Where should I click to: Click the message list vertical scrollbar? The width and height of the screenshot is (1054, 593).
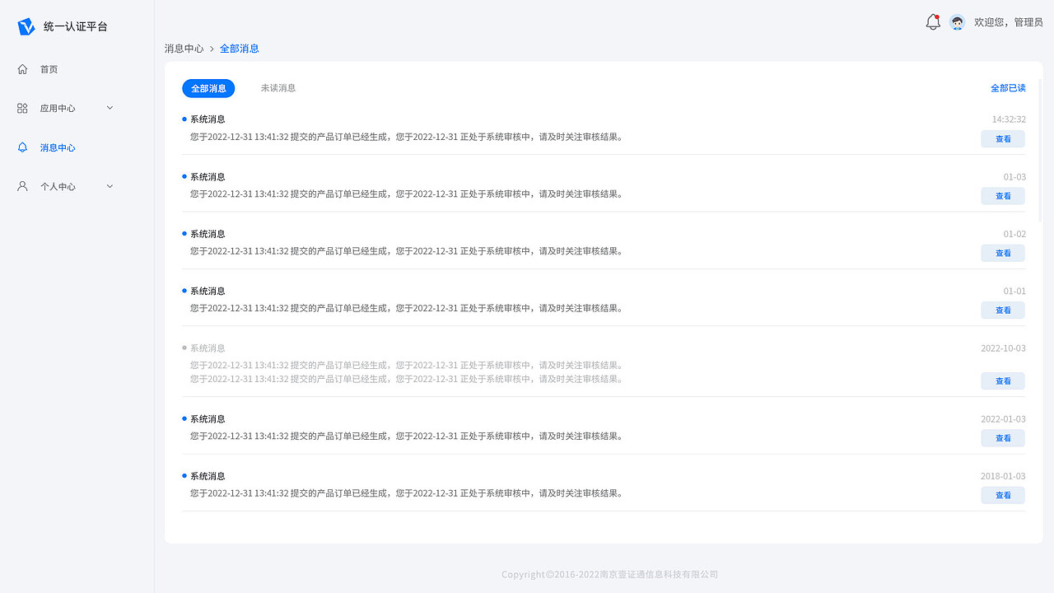pyautogui.click(x=1040, y=151)
